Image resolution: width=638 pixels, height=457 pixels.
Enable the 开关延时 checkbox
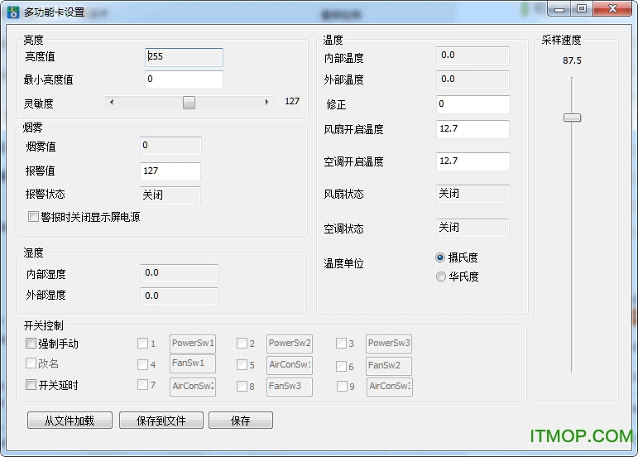click(x=31, y=385)
